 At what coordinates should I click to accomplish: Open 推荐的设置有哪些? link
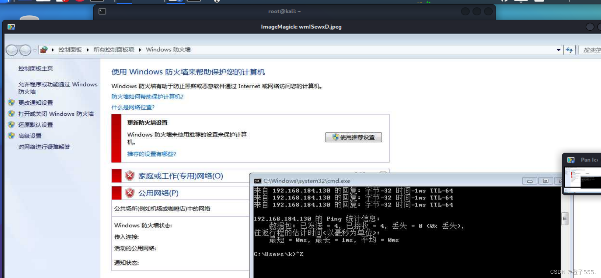click(x=152, y=154)
